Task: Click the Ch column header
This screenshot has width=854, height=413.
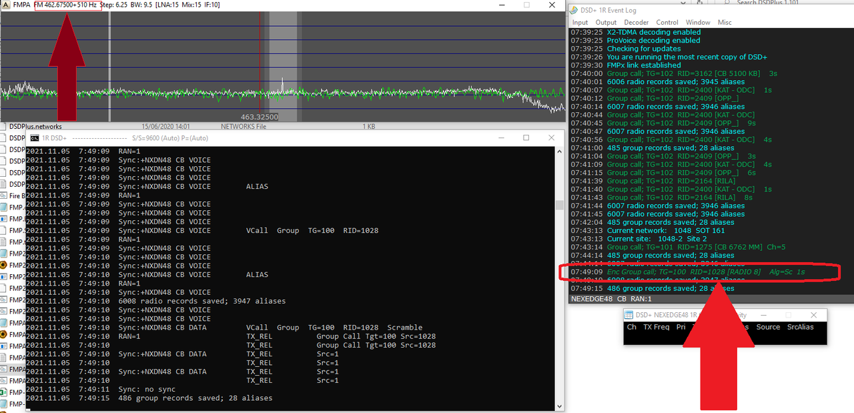Action: tap(631, 327)
